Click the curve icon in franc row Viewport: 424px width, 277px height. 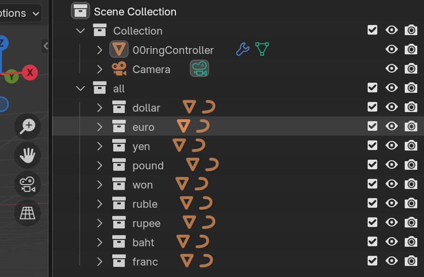[206, 261]
